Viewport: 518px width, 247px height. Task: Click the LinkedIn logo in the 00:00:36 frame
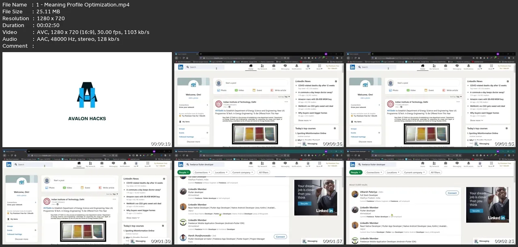(x=180, y=67)
